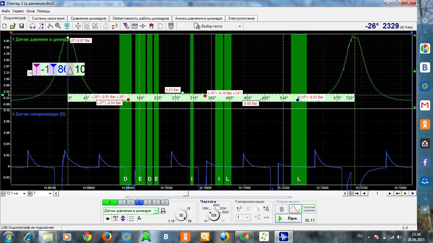The width and height of the screenshot is (433, 243).
Task: Open the 72.1 мс time scale dropdown
Action: click(x=24, y=193)
